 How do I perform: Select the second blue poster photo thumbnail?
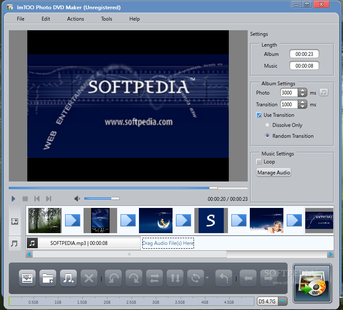click(x=100, y=220)
